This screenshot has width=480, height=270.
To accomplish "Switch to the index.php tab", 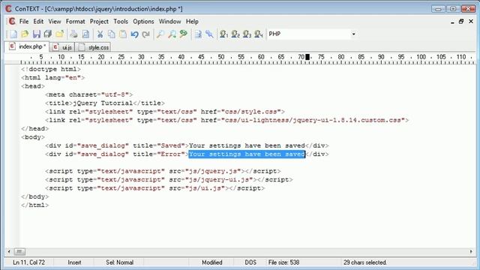I will click(x=27, y=46).
